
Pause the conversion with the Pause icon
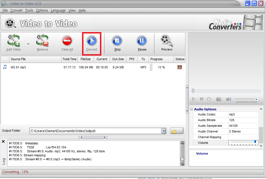[142, 41]
